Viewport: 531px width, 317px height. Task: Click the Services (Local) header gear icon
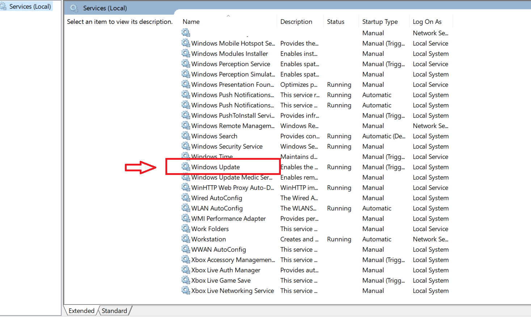coord(74,8)
